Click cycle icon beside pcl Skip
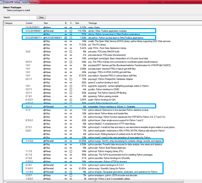The width and height of the screenshot is (202, 183). click(x=45, y=45)
